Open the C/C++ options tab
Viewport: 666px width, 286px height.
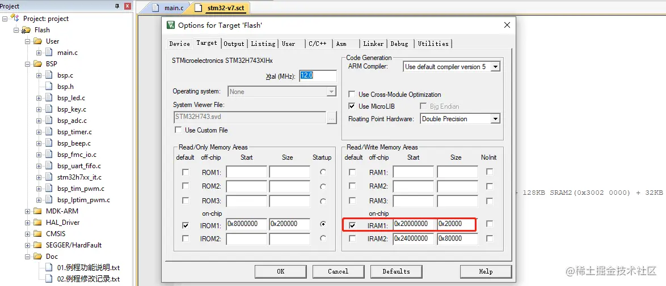318,44
